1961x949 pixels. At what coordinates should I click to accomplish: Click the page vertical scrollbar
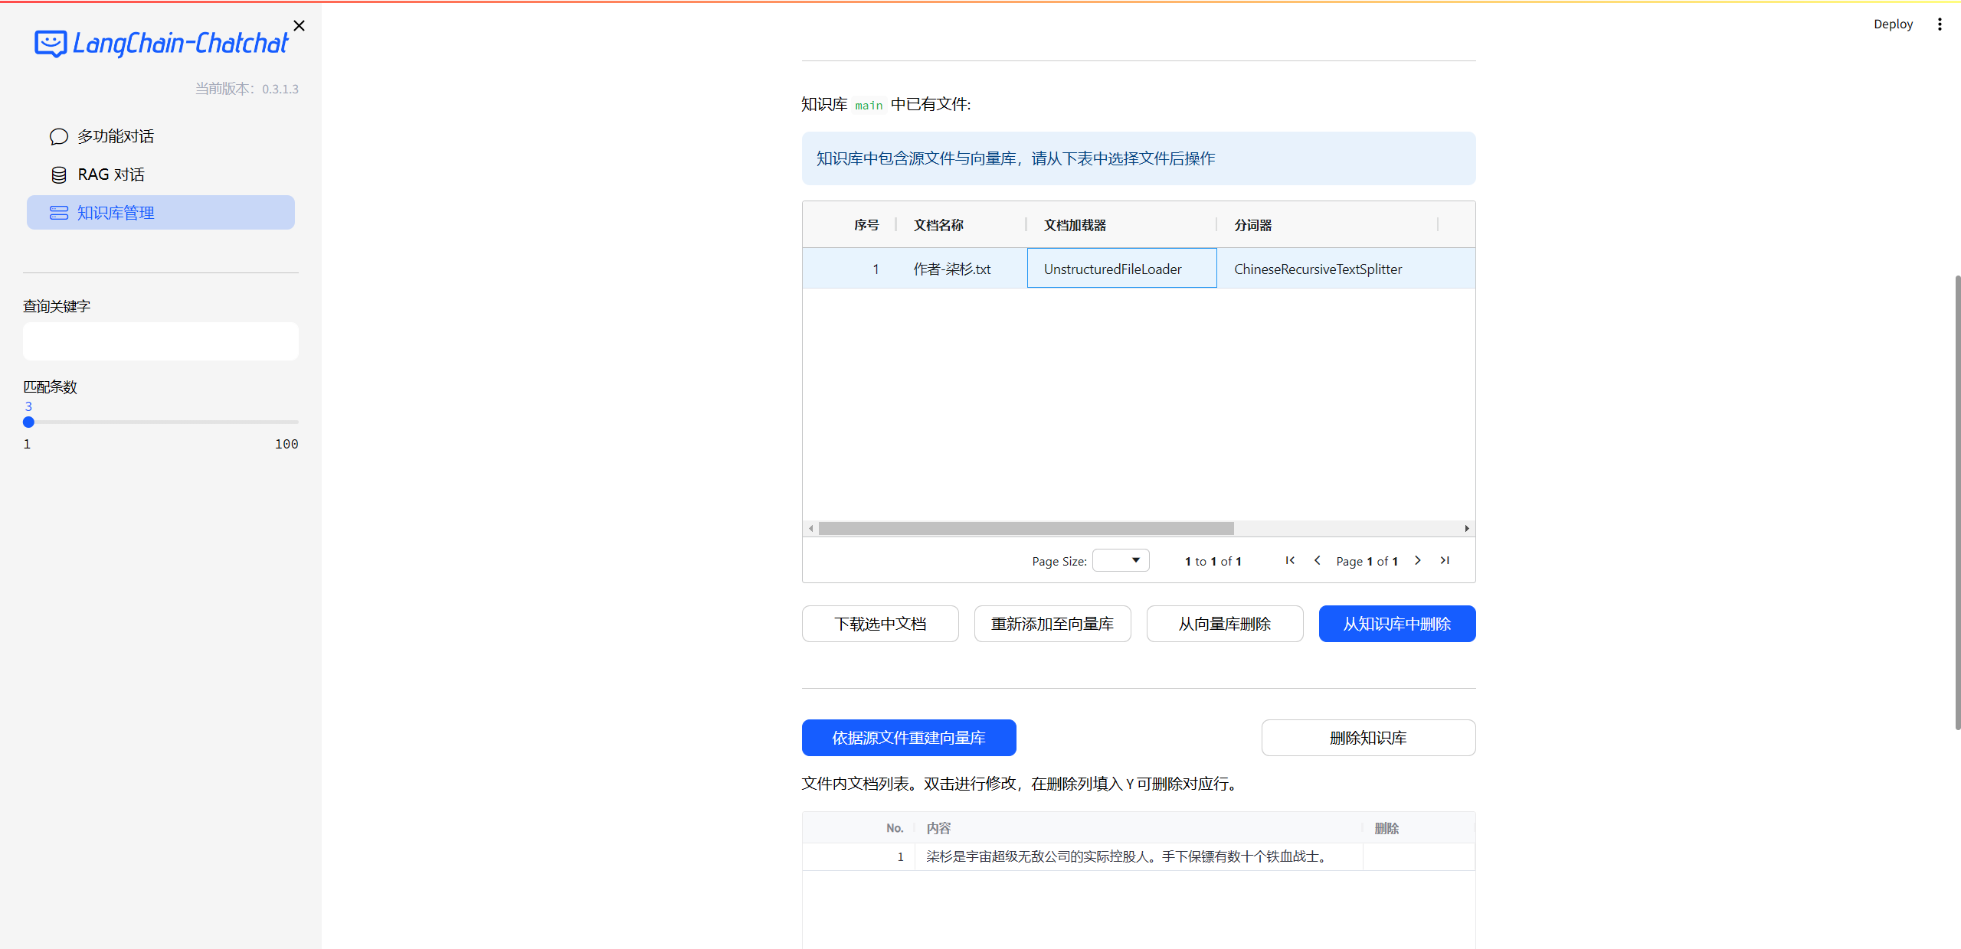click(x=1957, y=503)
